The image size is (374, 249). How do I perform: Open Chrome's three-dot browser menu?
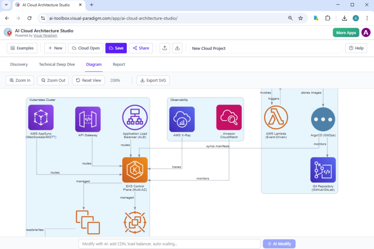click(x=367, y=18)
